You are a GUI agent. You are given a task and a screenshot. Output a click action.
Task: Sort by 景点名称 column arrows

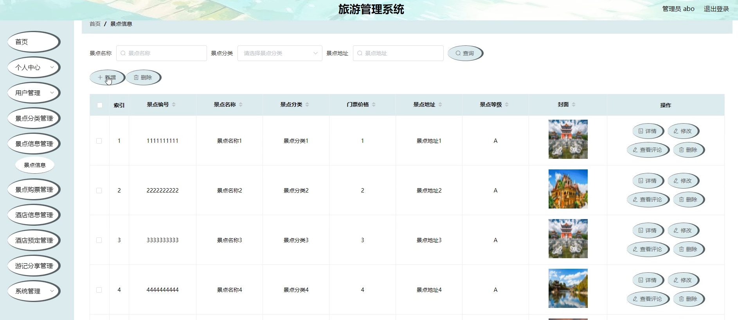[x=241, y=104]
